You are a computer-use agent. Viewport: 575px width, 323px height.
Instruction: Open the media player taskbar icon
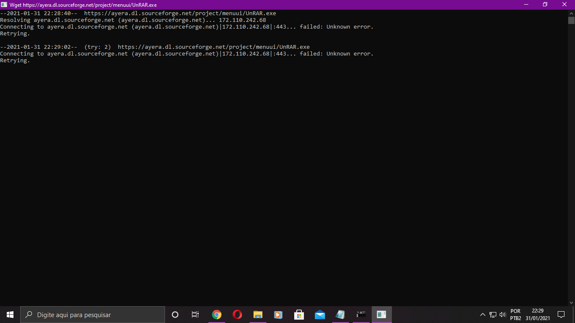tap(278, 315)
